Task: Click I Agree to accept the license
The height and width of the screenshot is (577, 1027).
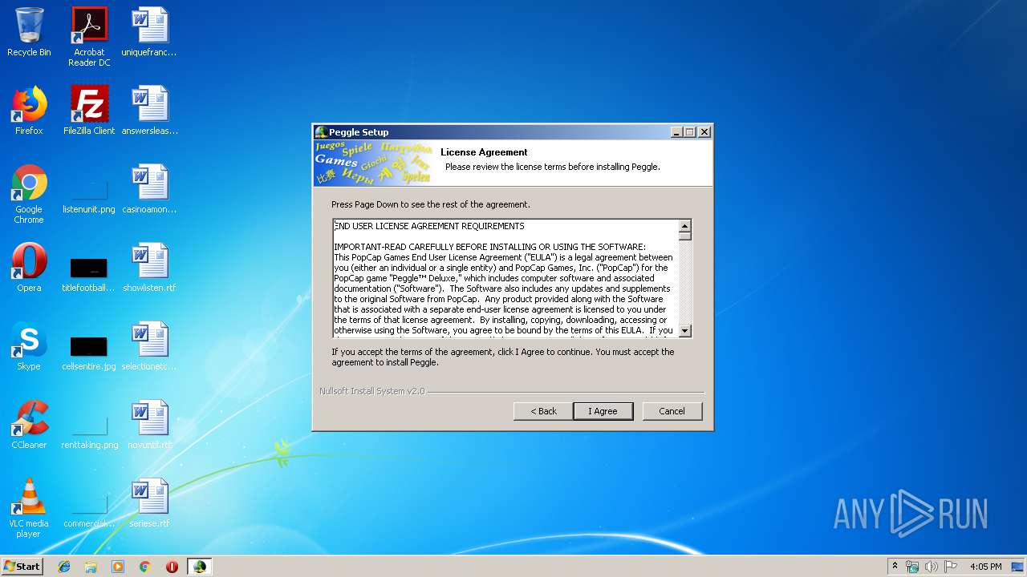Action: point(603,411)
